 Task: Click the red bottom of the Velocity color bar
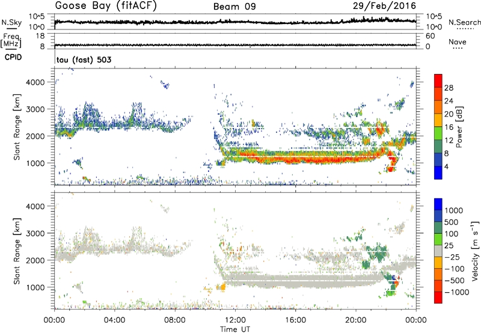pyautogui.click(x=438, y=298)
